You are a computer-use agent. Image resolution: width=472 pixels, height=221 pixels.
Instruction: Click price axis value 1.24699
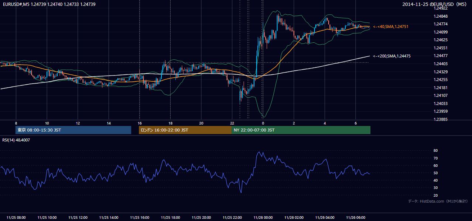(x=441, y=32)
